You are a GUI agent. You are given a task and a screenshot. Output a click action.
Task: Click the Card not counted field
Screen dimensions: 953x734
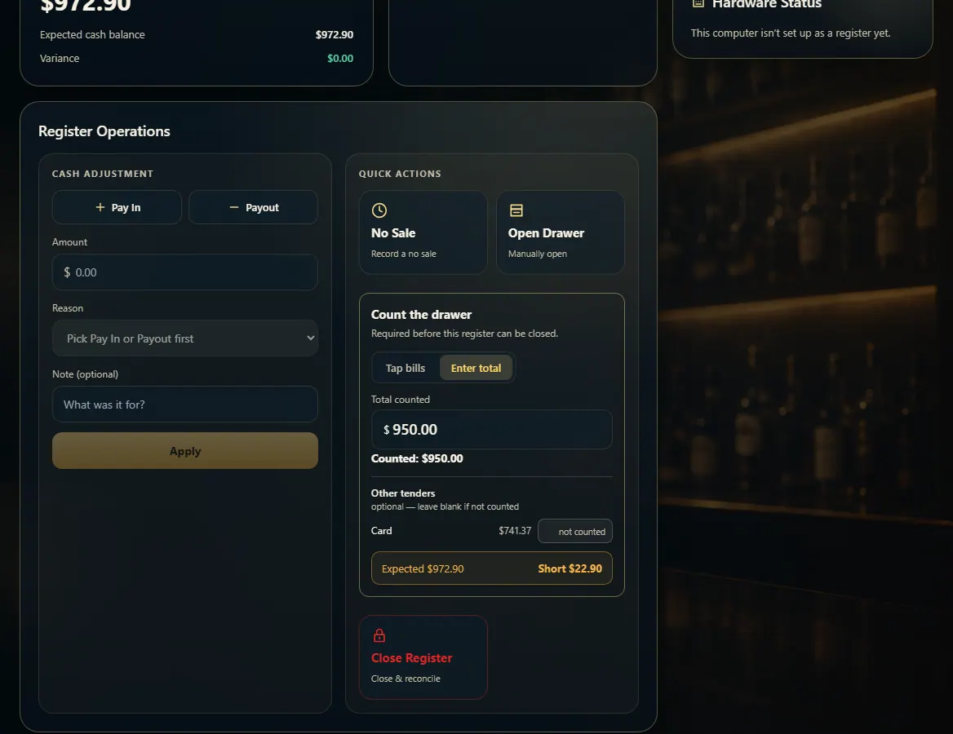coord(575,531)
